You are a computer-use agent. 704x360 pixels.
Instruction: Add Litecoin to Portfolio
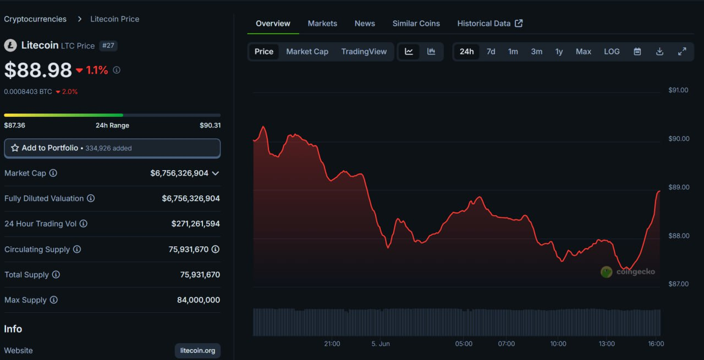coord(112,148)
